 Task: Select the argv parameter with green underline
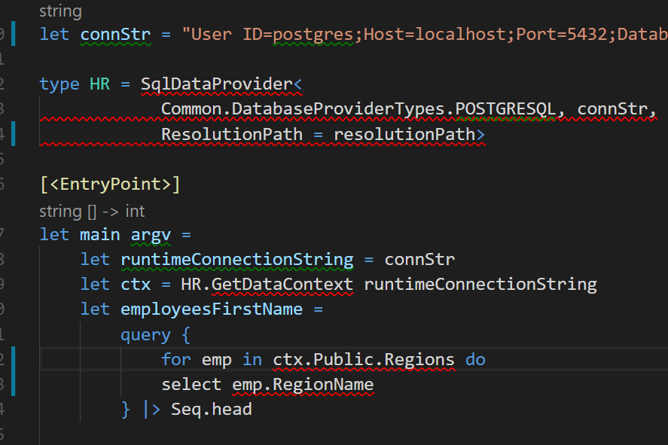click(150, 234)
